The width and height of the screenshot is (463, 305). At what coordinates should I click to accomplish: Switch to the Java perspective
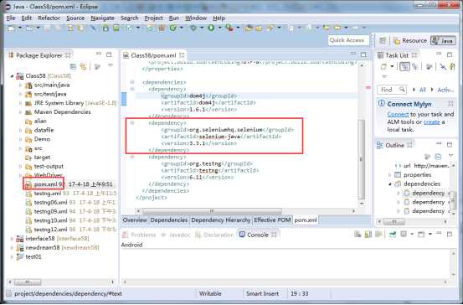pos(443,40)
